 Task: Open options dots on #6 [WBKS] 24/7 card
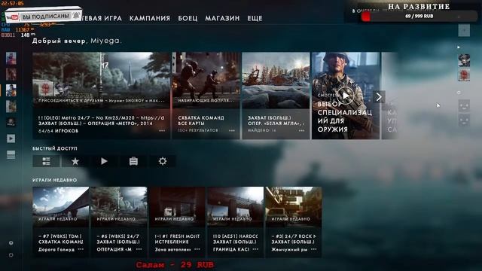pyautogui.click(x=139, y=249)
